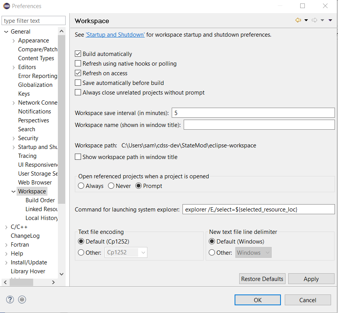338x313 pixels.
Task: Enable Save automatically before build
Action: [78, 83]
